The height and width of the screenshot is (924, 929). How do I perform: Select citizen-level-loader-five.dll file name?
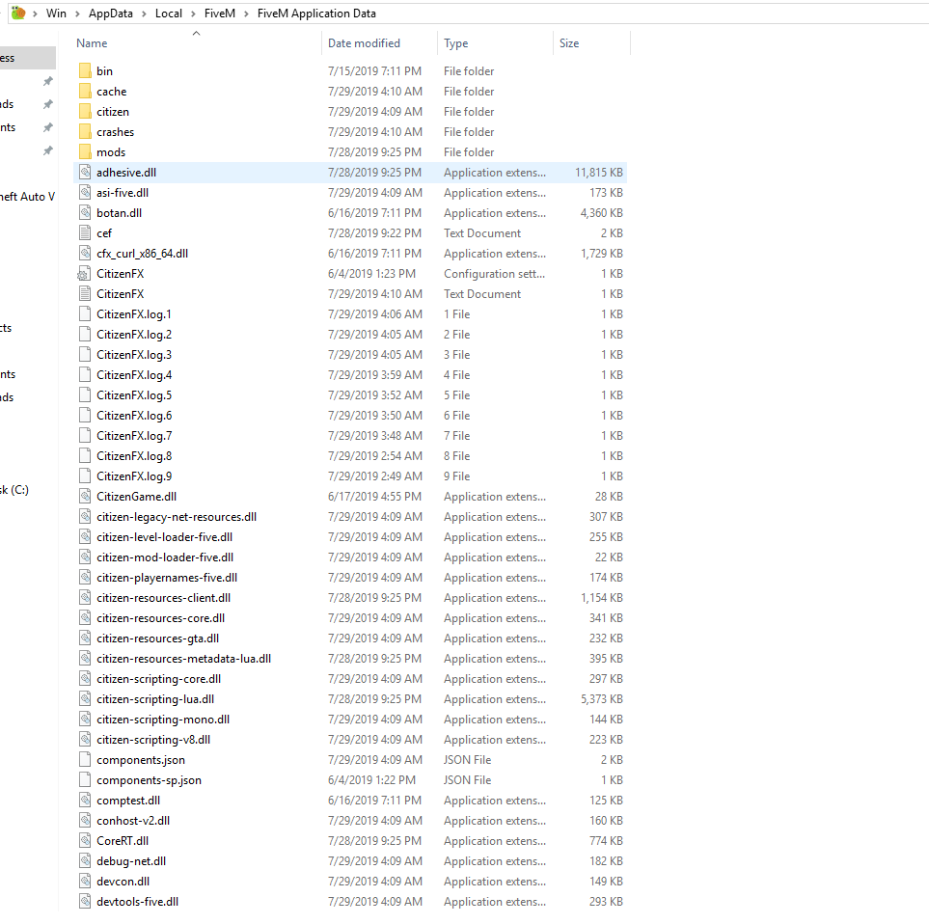click(x=164, y=536)
